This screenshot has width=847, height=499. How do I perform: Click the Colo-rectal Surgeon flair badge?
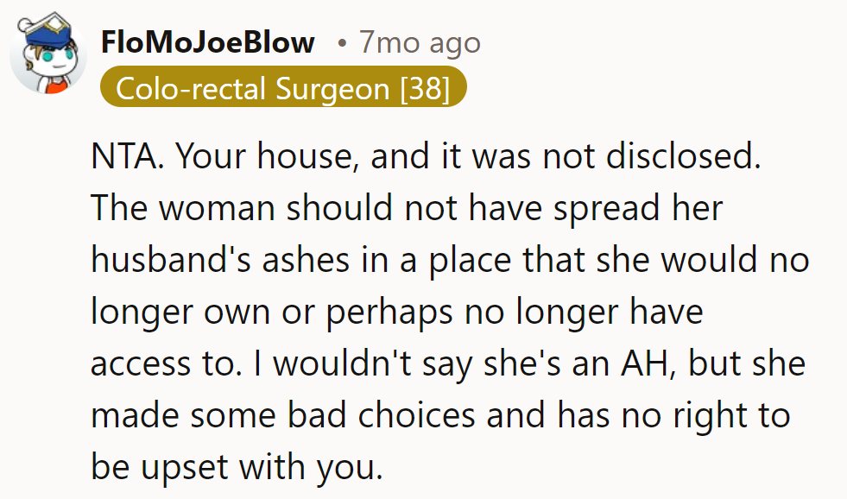coord(283,90)
